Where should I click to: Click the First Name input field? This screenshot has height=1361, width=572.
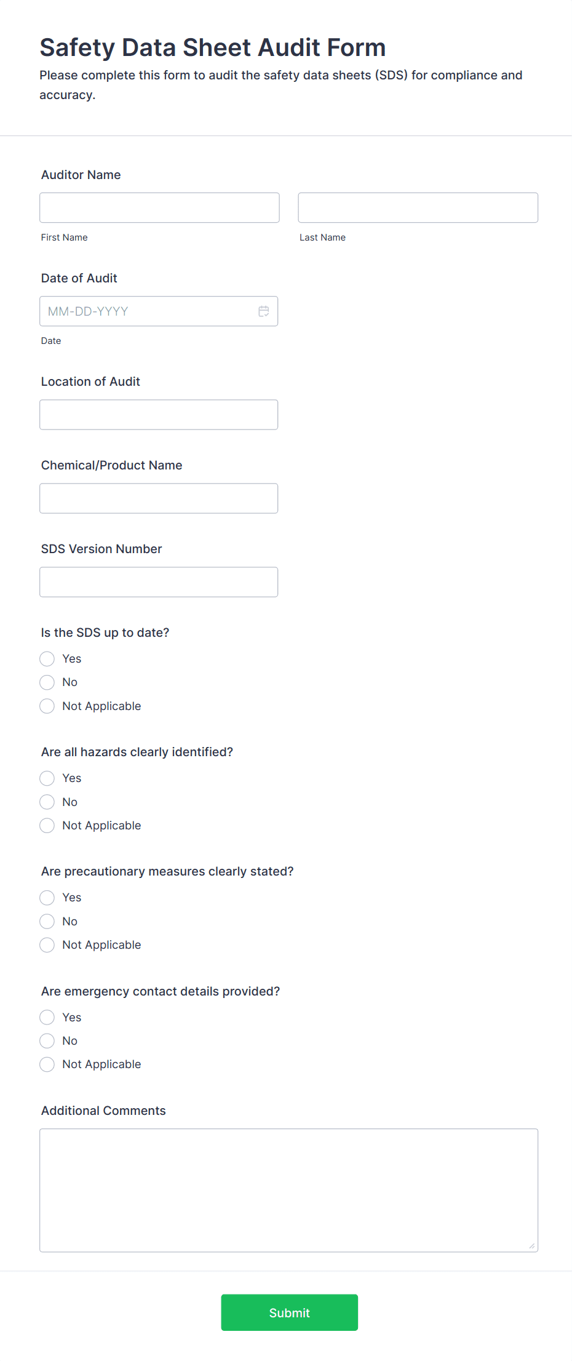[159, 207]
